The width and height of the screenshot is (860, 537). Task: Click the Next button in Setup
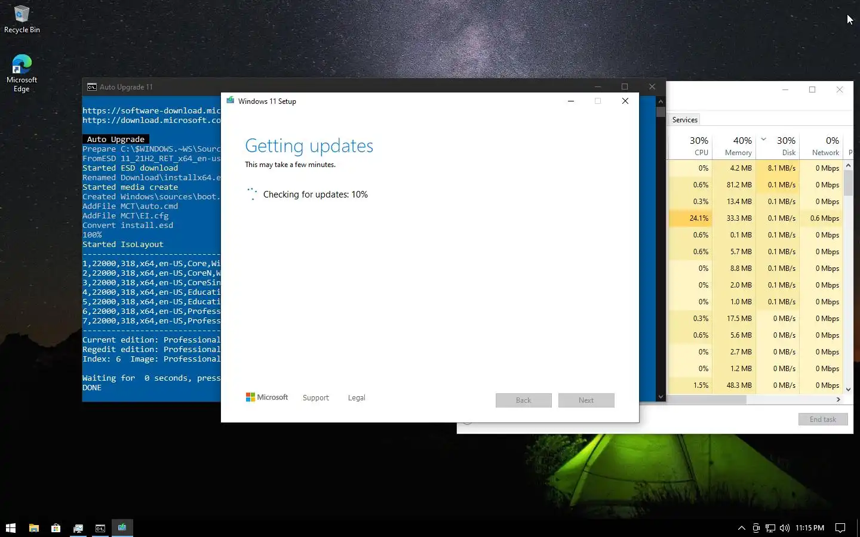tap(586, 400)
